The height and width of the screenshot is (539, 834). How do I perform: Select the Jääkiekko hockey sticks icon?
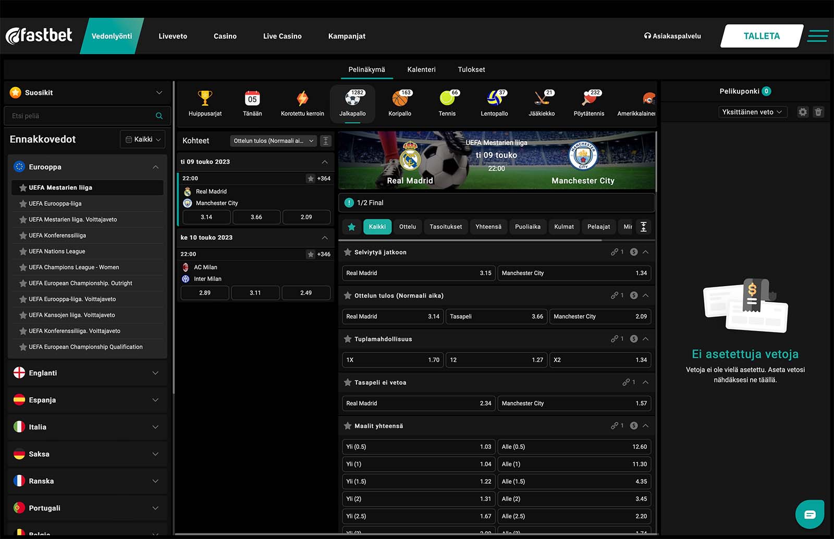542,98
